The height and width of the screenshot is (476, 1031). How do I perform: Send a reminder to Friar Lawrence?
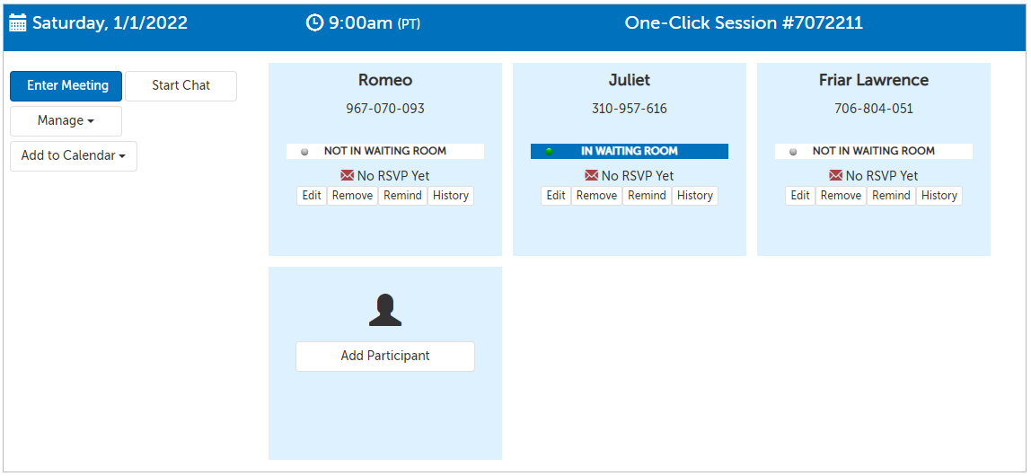click(891, 196)
